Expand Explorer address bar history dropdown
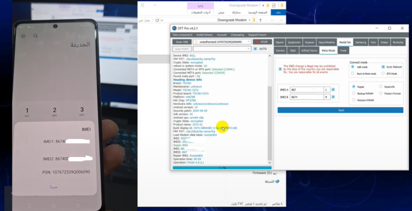Viewport: 412px width, 211px height. coord(162,20)
